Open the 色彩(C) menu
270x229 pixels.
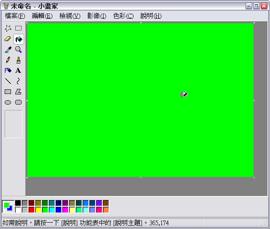click(x=123, y=16)
